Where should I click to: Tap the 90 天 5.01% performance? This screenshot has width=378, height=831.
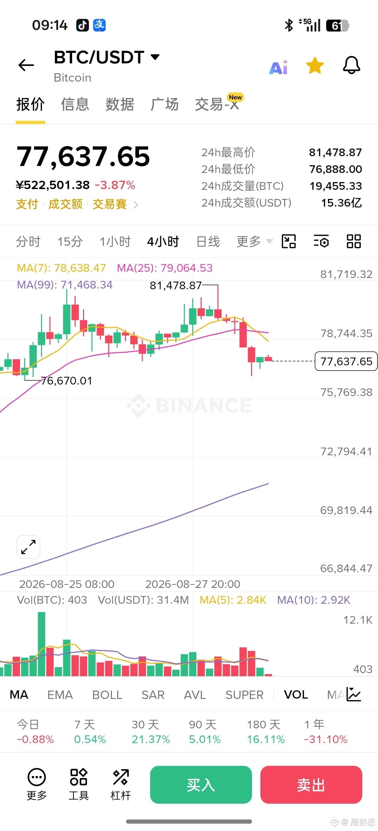click(205, 732)
